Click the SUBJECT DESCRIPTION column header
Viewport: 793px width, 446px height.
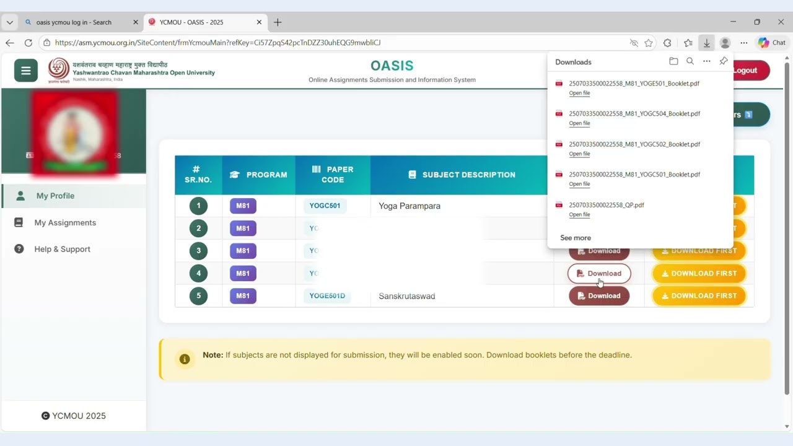pyautogui.click(x=462, y=175)
